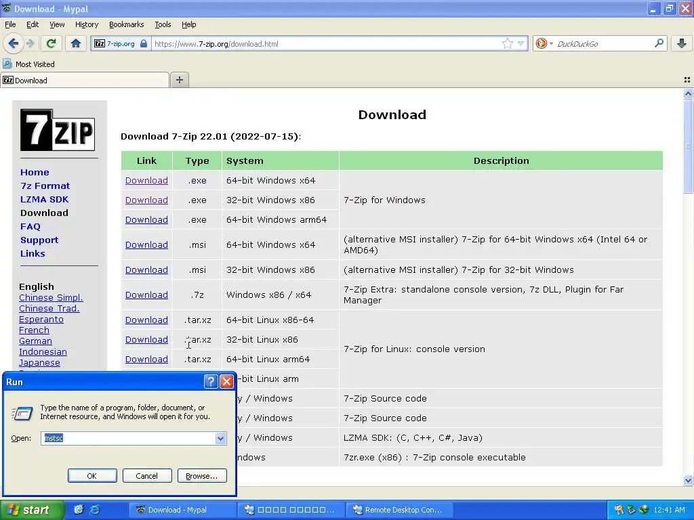Open the History menu
The height and width of the screenshot is (520, 694).
tap(87, 24)
